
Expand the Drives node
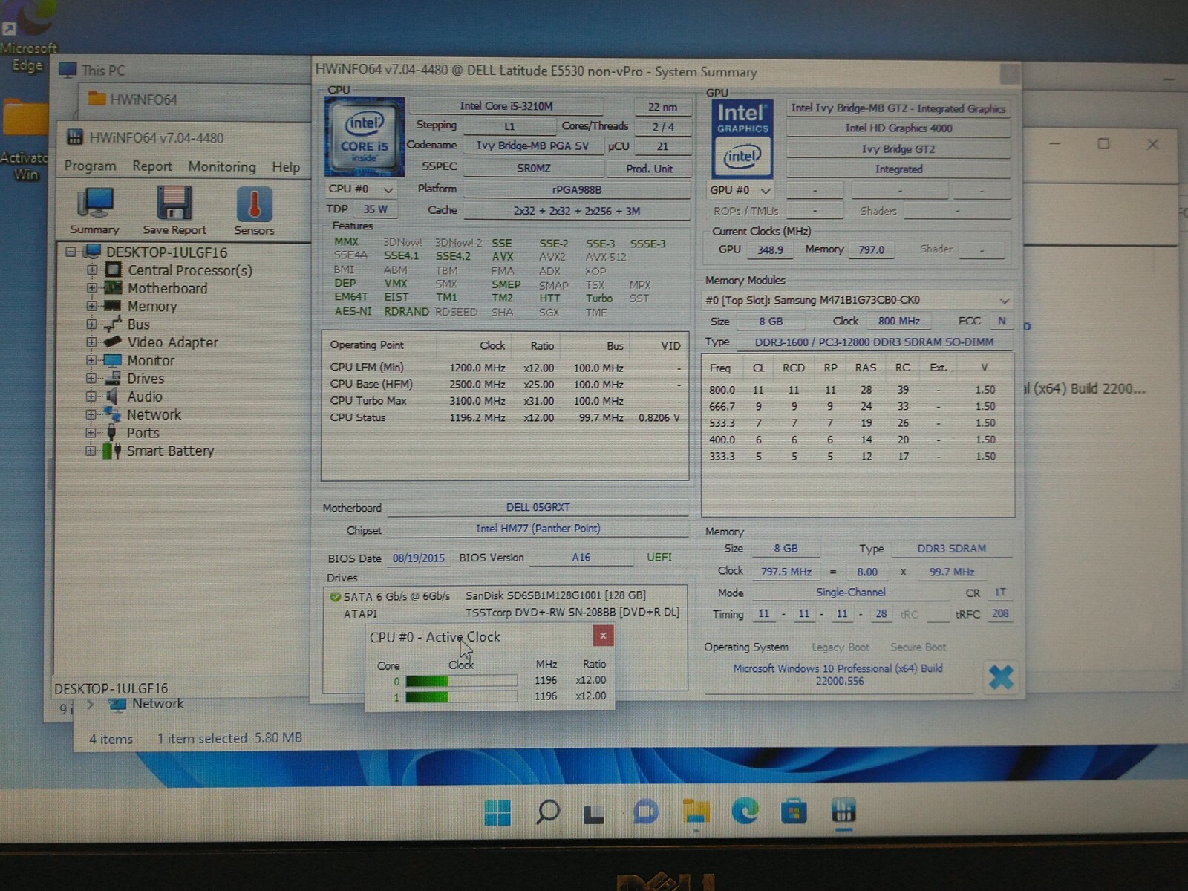[91, 378]
